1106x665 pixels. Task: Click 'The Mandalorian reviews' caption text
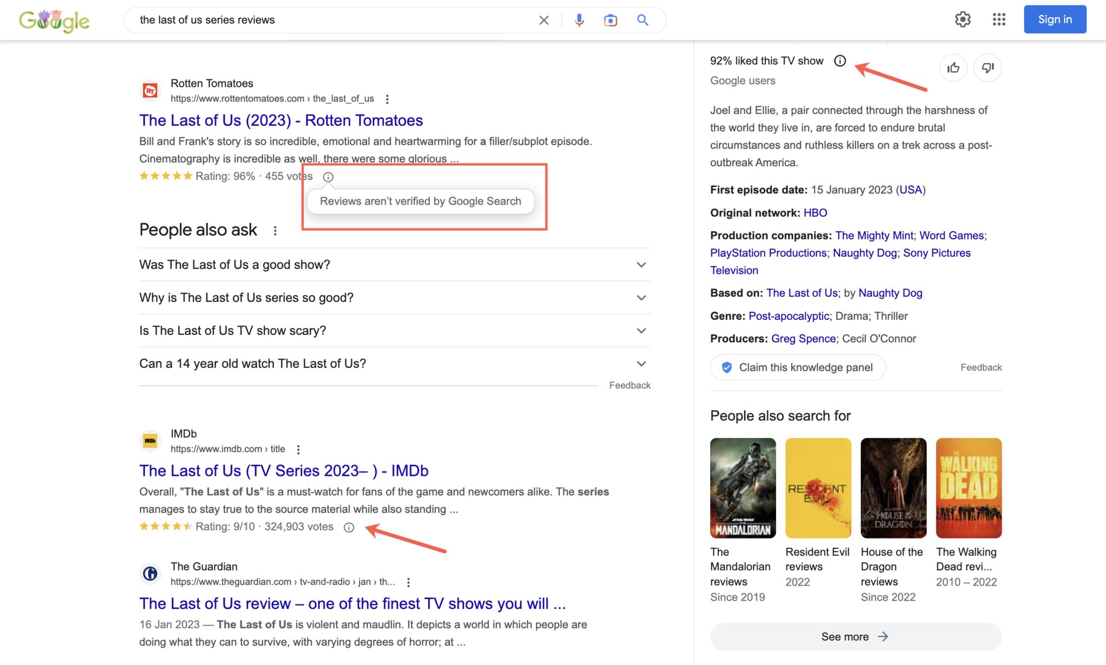(x=740, y=567)
